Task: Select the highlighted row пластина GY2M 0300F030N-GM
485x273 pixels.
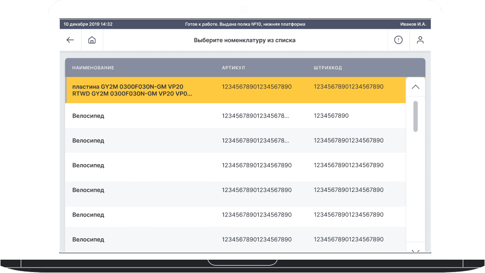Action: [236, 90]
